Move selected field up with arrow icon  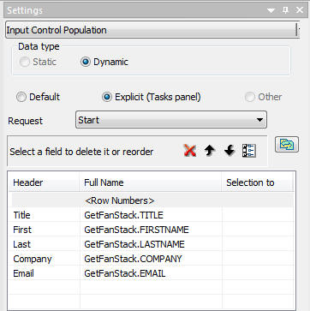click(210, 151)
